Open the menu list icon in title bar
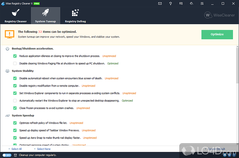 pos(202,4)
